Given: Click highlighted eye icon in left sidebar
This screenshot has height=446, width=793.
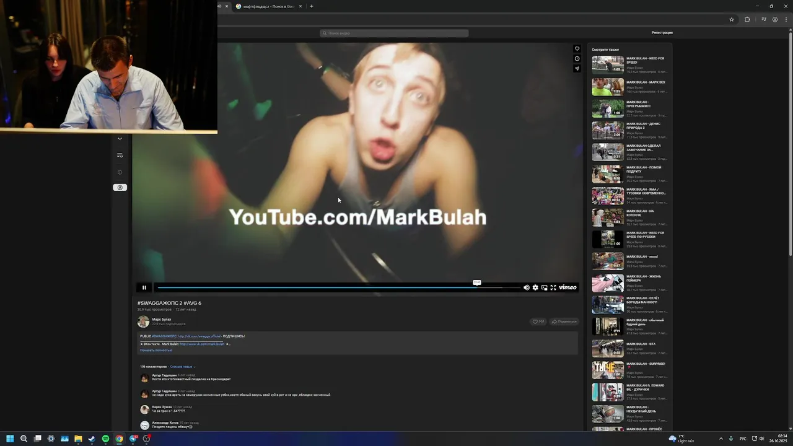Looking at the screenshot, I should coord(120,188).
